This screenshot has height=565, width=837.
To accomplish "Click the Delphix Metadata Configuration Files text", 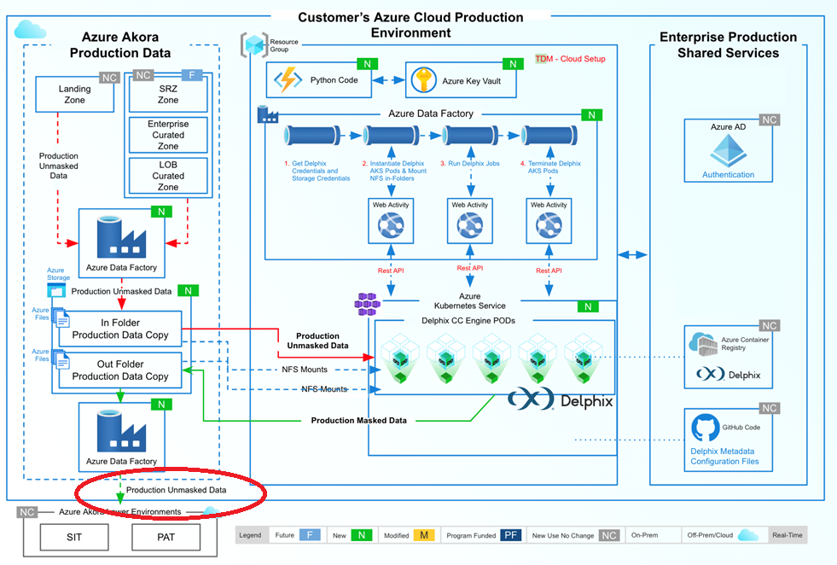I will pos(724,456).
